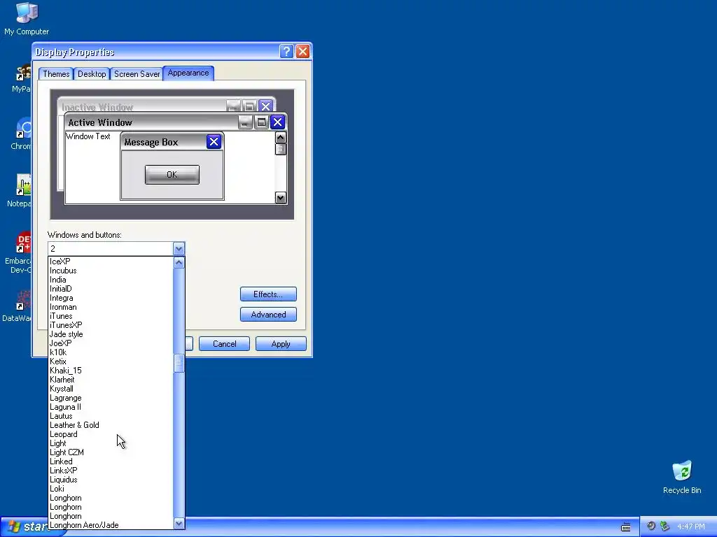Image resolution: width=717 pixels, height=537 pixels.
Task: Select India style option
Action: click(x=111, y=280)
